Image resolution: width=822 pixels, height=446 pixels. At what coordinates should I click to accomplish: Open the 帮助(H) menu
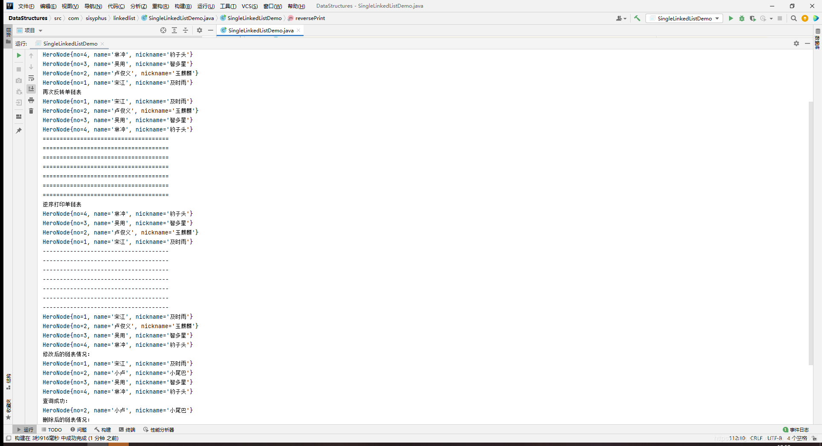296,6
